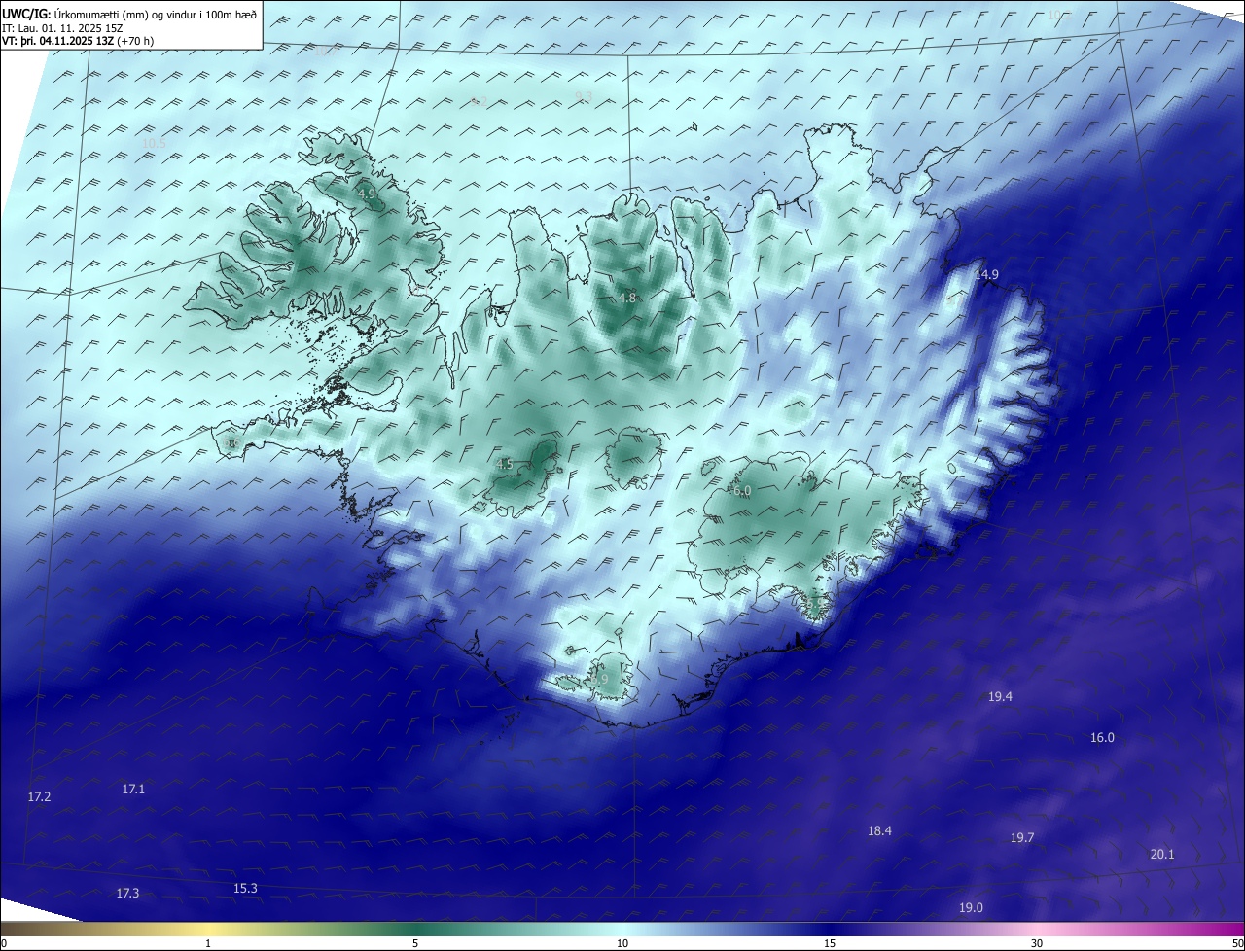This screenshot has width=1245, height=951.
Task: Click the 4.8 value in north Iceland
Action: click(x=627, y=299)
